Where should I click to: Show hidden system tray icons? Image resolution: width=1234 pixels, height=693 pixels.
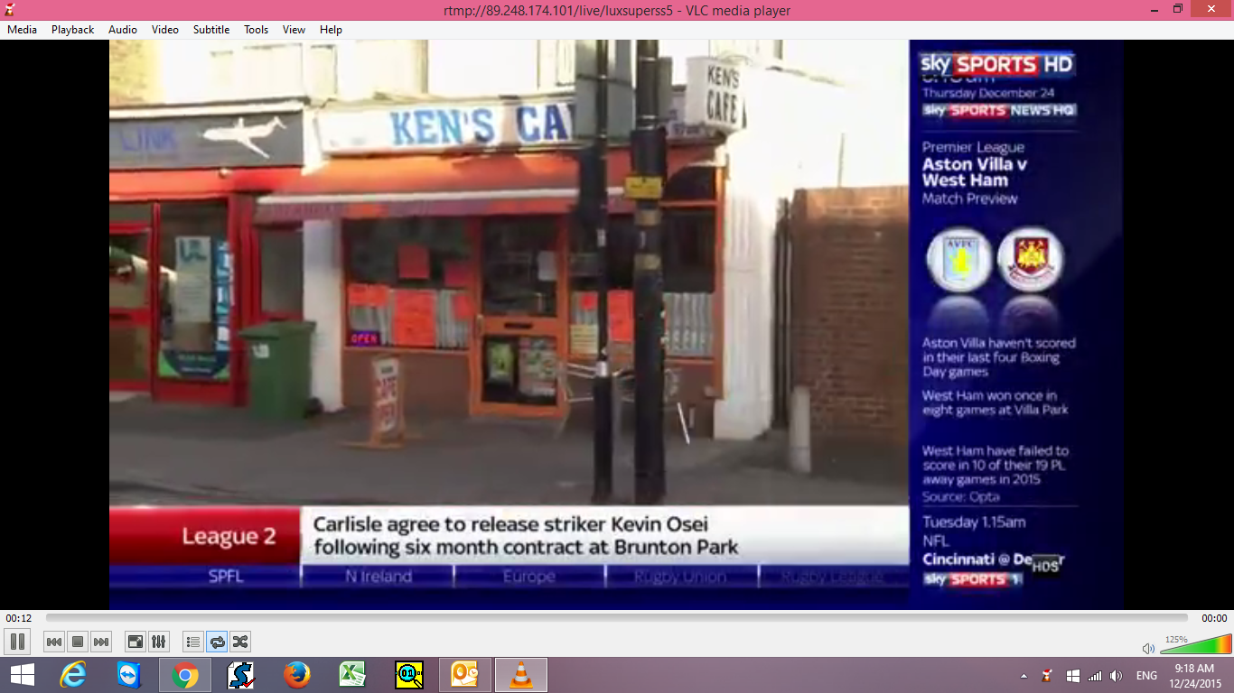coord(1024,676)
